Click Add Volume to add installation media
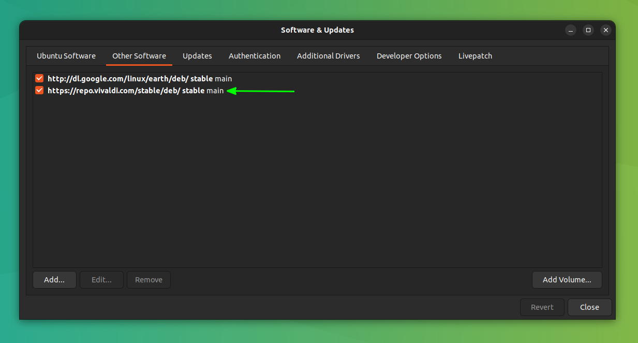Viewport: 638px width, 343px height. click(567, 279)
